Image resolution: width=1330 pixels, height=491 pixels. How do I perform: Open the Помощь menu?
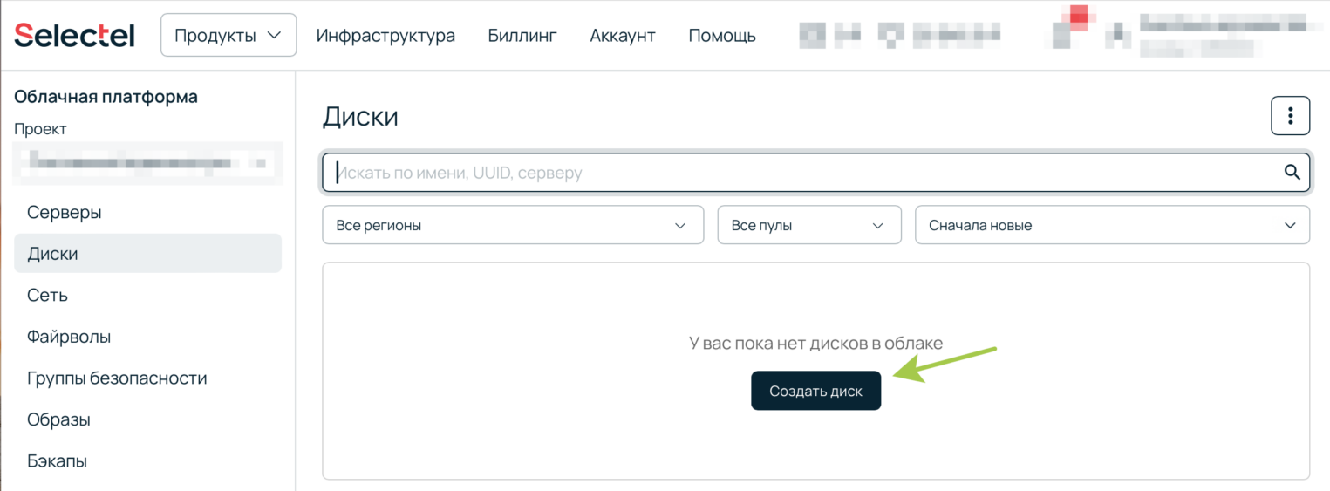click(722, 36)
